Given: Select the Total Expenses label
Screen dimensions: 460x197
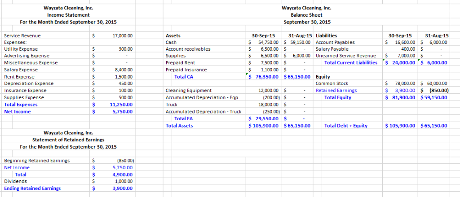Looking at the screenshot, I should point(21,105).
